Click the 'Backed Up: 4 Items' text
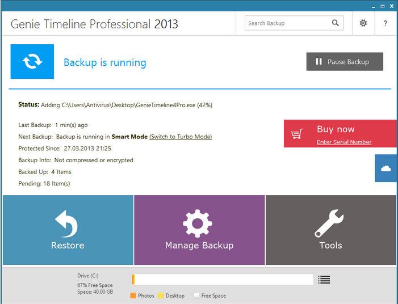398x304 pixels. click(45, 172)
